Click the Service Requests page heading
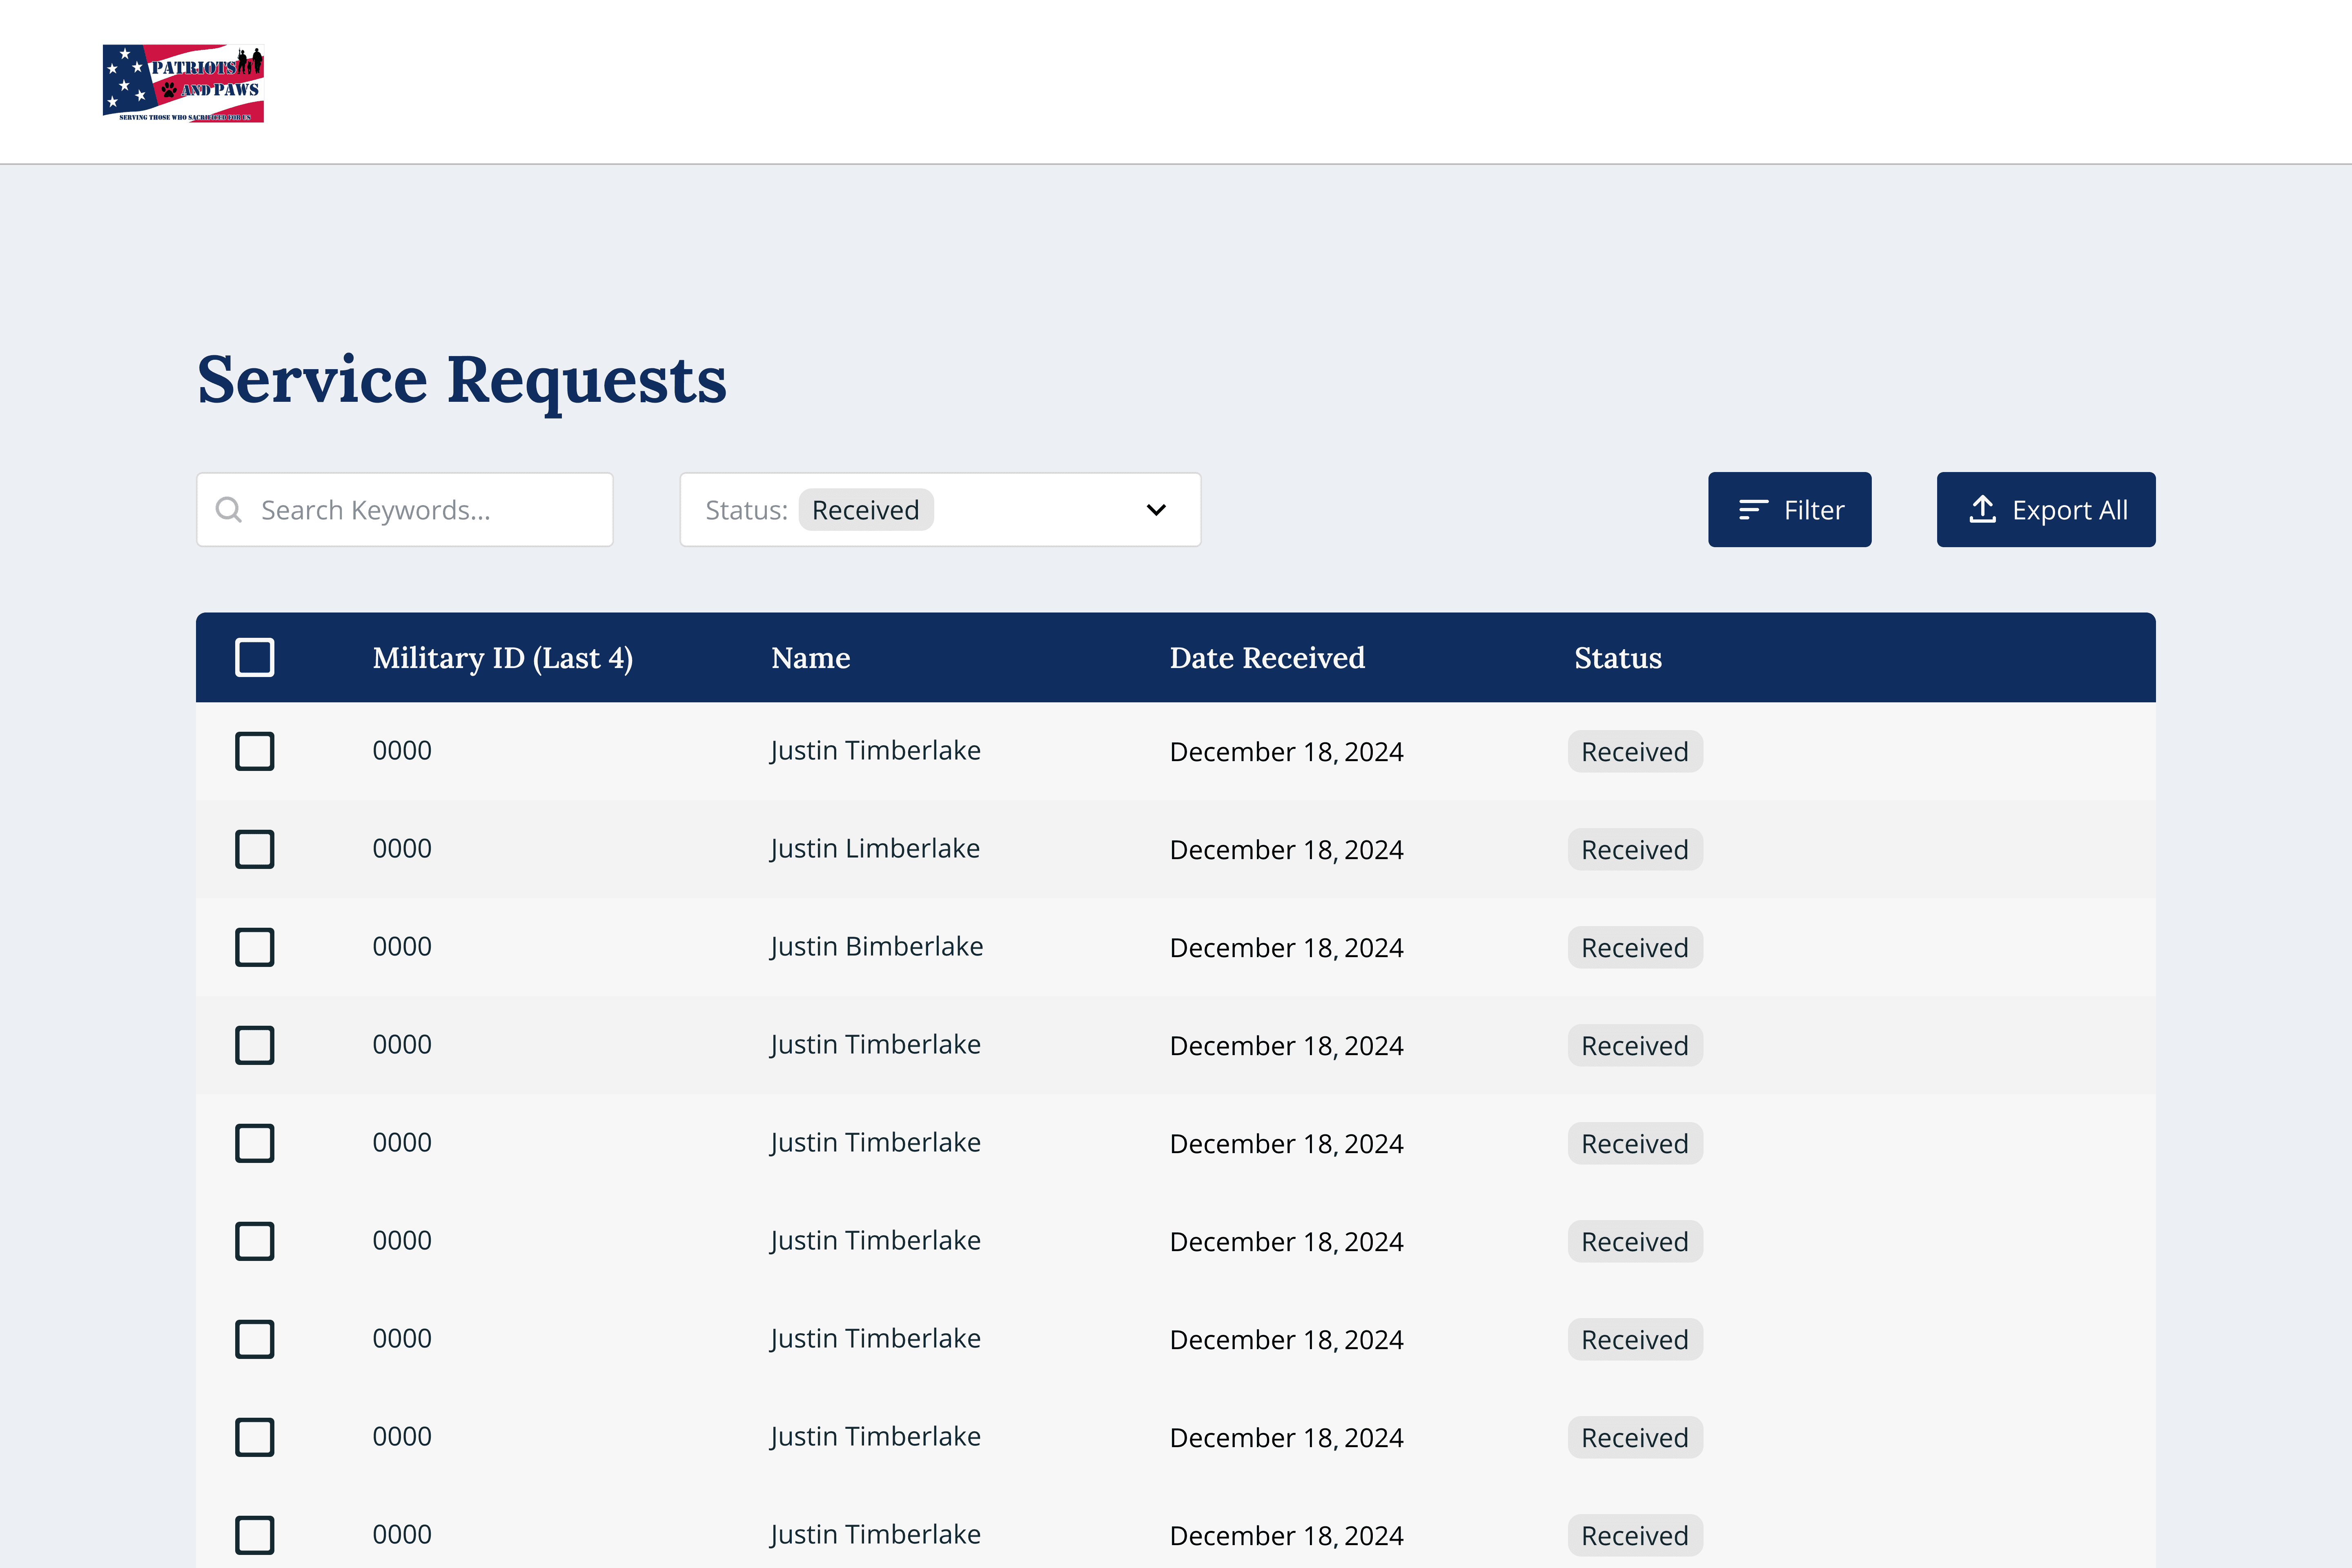This screenshot has height=1568, width=2352. [x=461, y=380]
